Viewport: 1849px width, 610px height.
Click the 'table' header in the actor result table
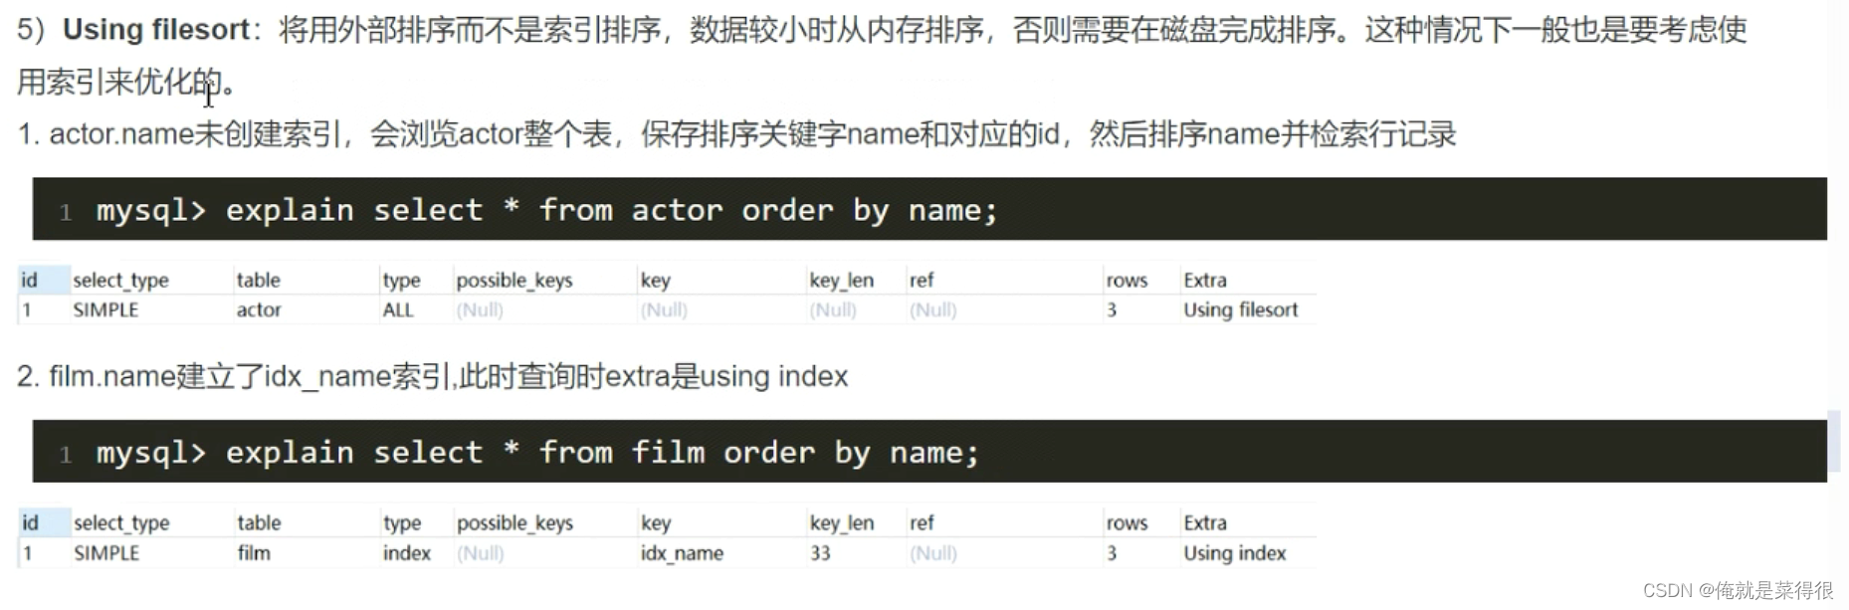pos(258,281)
